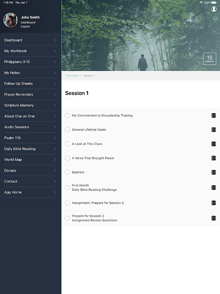Check the circle for General Lifetime Goals
The height and width of the screenshot is (294, 220).
coord(67,130)
